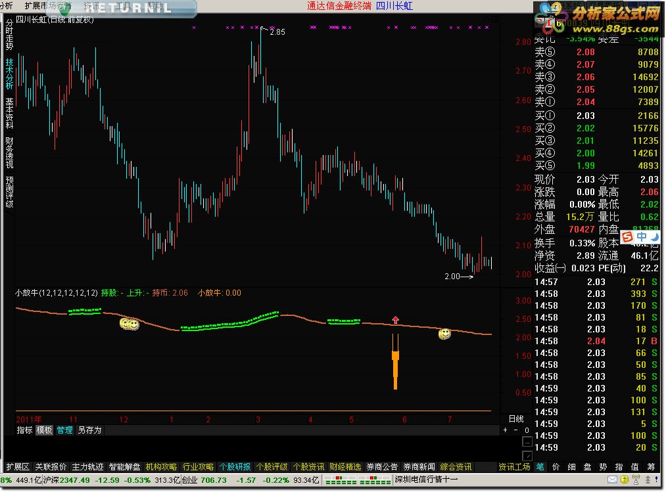Open the 综合资讯 bottom tab
The height and width of the screenshot is (492, 666).
coord(456,467)
